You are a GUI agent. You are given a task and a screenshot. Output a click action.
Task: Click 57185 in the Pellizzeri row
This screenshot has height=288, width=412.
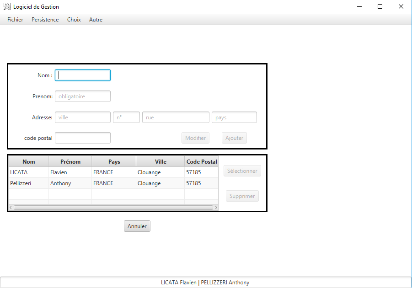(x=202, y=183)
